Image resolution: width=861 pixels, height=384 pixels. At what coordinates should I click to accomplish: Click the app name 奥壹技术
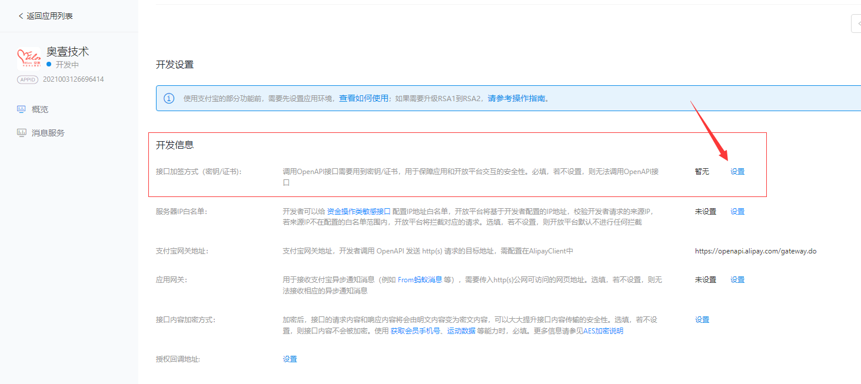pyautogui.click(x=68, y=52)
